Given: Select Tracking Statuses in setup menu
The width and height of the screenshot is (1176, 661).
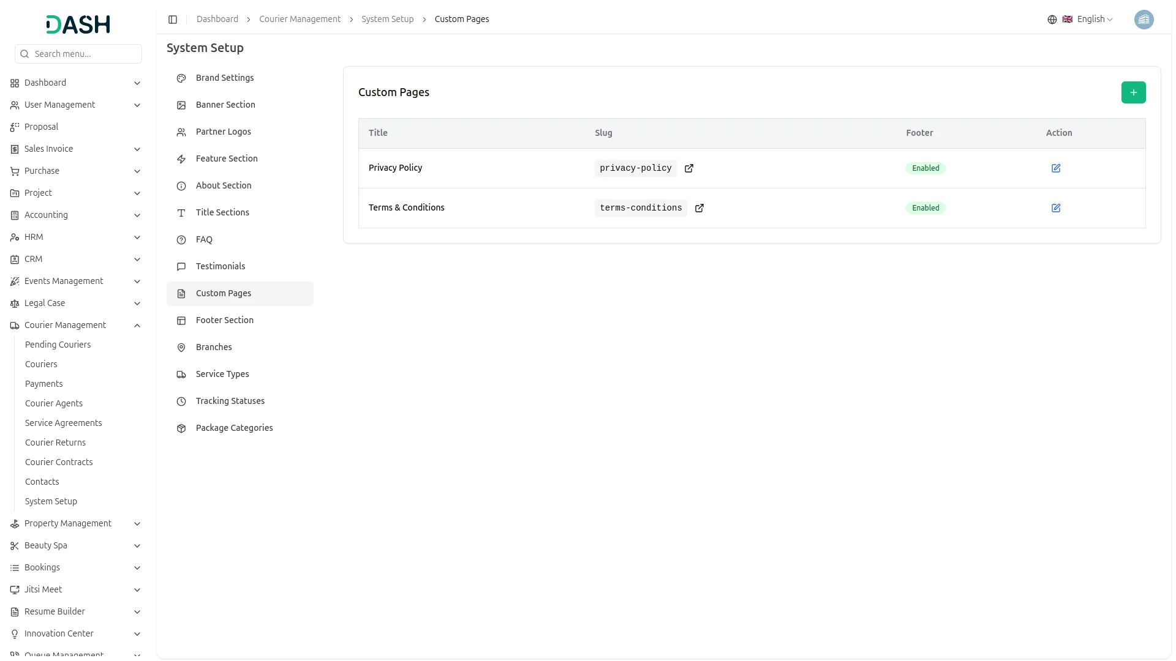Looking at the screenshot, I should point(230,401).
